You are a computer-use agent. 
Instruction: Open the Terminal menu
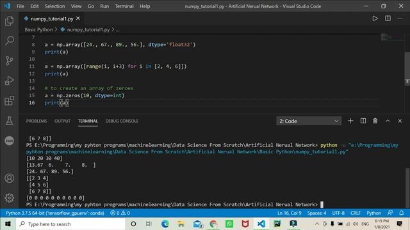(x=124, y=6)
